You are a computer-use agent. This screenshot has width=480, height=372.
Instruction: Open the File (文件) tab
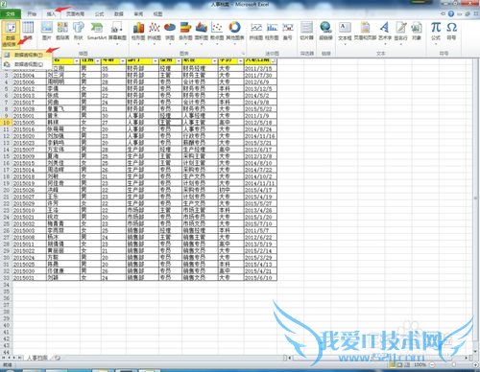tap(11, 13)
